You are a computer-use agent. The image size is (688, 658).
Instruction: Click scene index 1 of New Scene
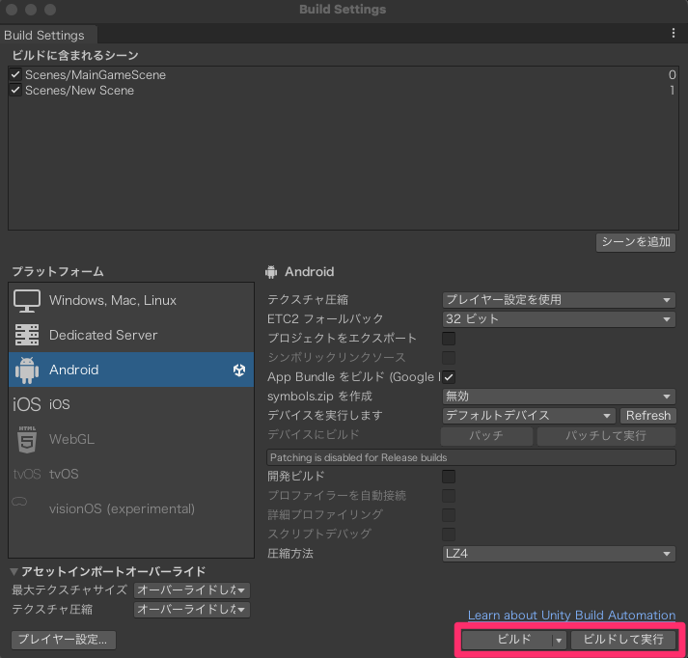coord(673,91)
